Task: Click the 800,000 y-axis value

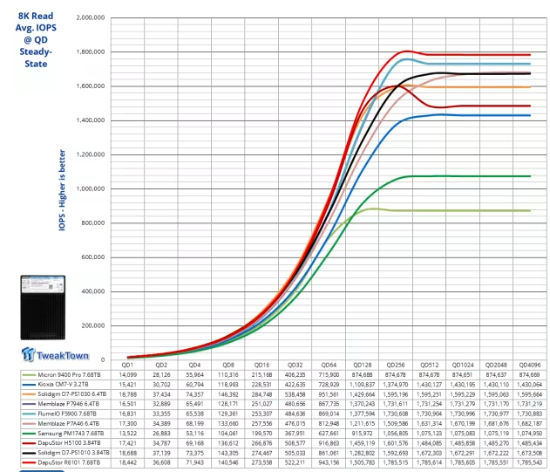Action: click(x=93, y=223)
